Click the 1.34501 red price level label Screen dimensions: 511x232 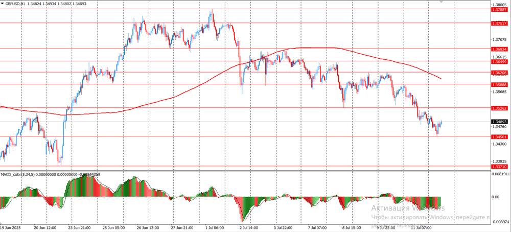tap(499, 137)
